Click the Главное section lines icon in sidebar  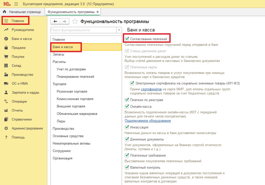[6, 21]
